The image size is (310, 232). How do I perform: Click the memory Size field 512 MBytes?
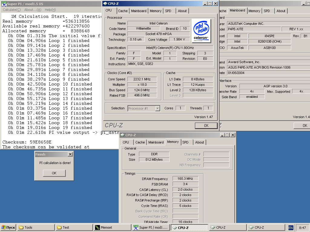click(154, 159)
